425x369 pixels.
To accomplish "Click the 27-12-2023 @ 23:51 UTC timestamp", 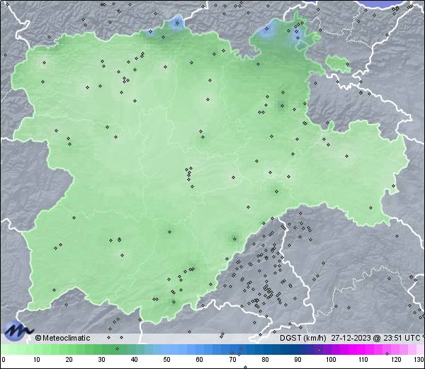I will click(x=375, y=338).
